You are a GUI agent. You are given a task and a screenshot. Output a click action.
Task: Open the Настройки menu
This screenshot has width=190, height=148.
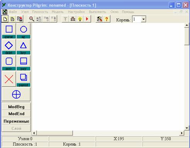pyautogui.click(x=76, y=12)
